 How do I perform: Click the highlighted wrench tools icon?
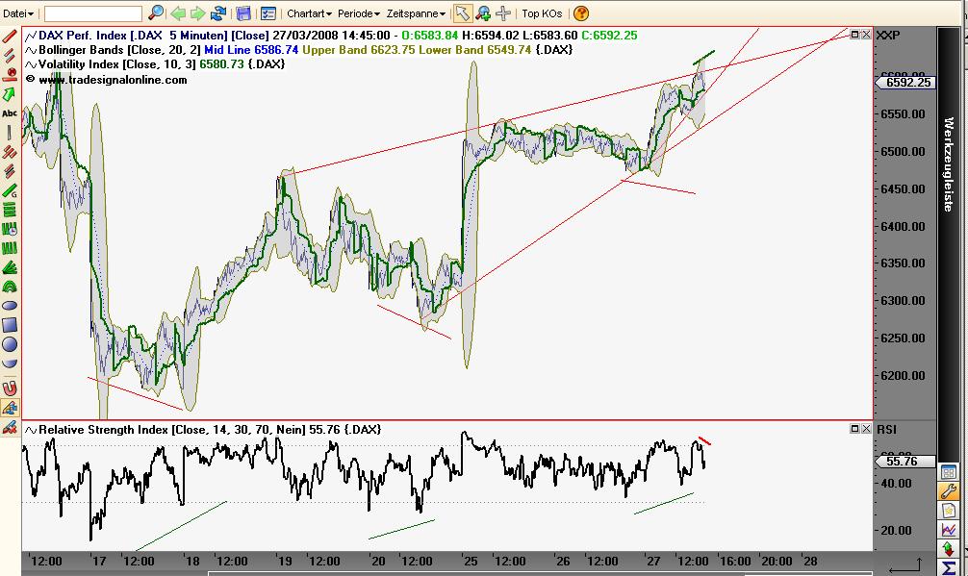[x=949, y=491]
